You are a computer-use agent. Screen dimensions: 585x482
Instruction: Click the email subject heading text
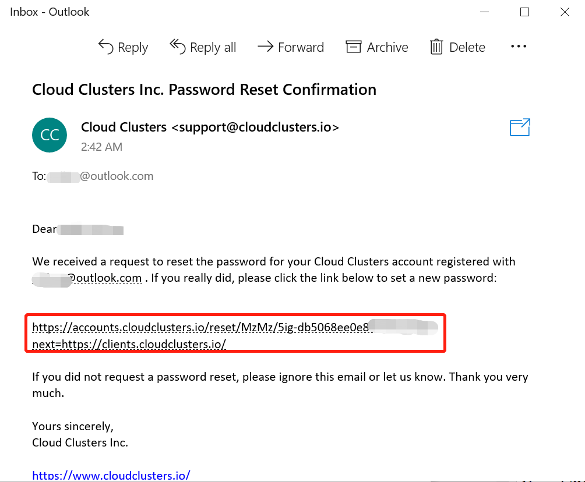coord(204,89)
